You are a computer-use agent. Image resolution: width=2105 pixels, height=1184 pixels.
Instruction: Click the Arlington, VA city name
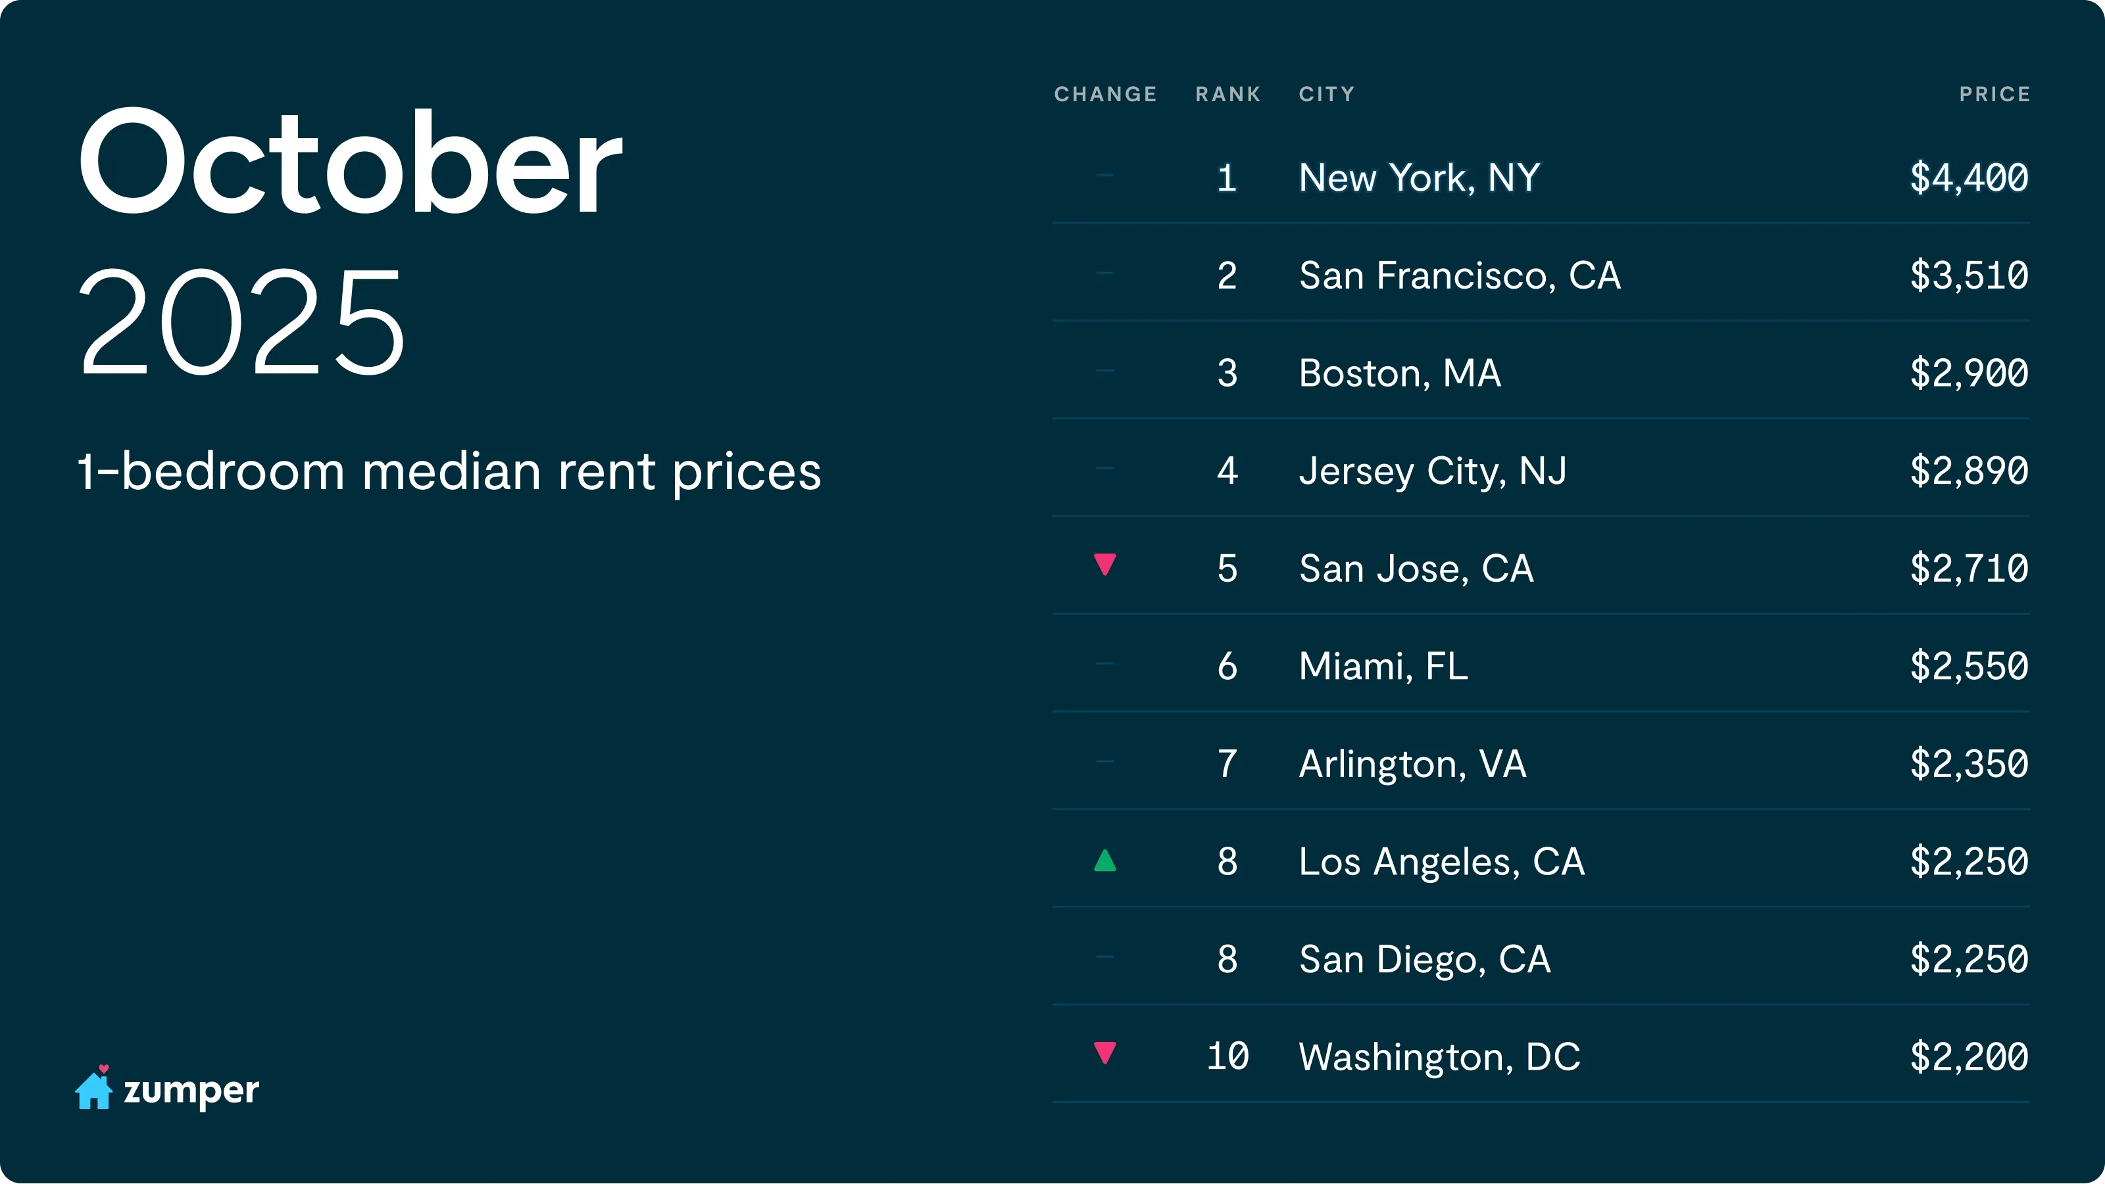1412,765
